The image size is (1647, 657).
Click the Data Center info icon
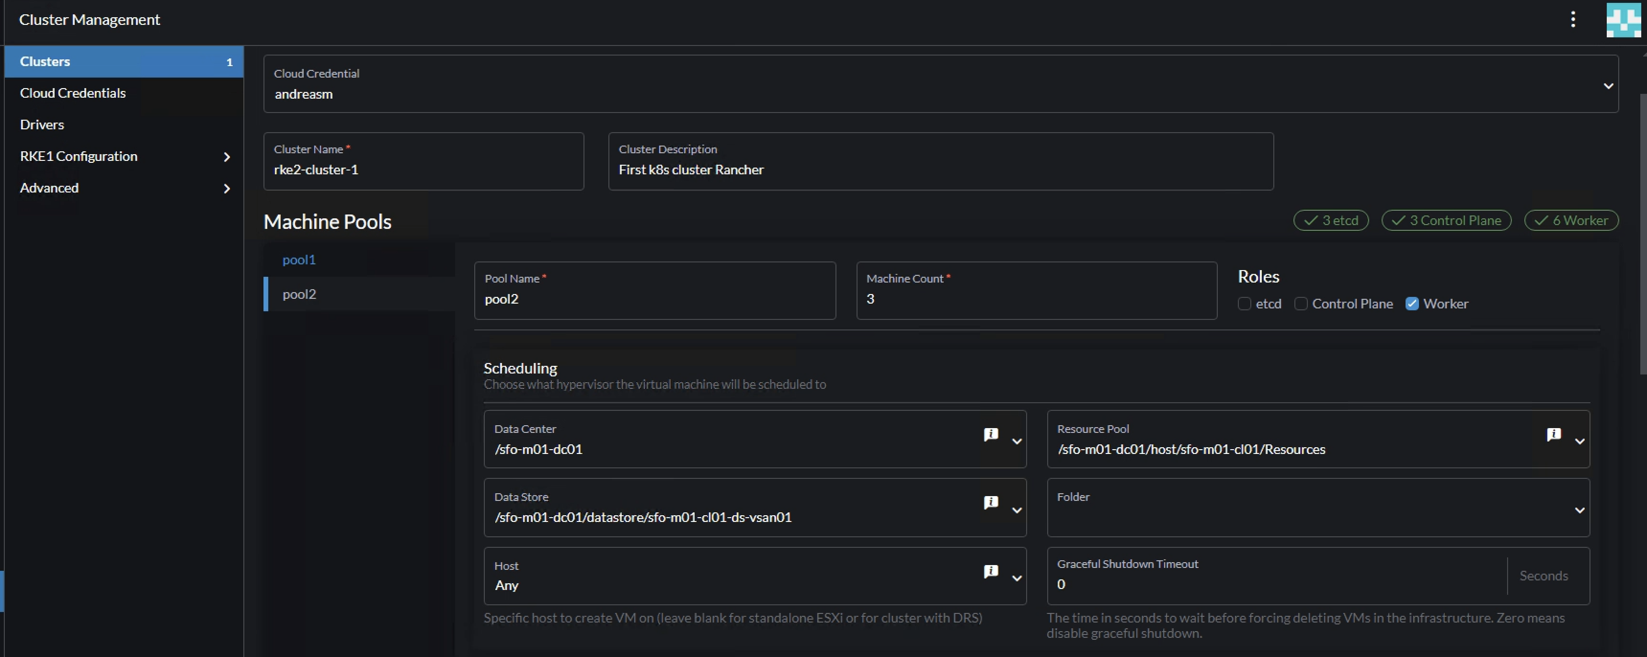point(991,435)
